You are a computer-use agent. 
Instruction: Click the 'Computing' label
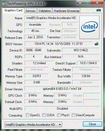[x=15, y=115]
